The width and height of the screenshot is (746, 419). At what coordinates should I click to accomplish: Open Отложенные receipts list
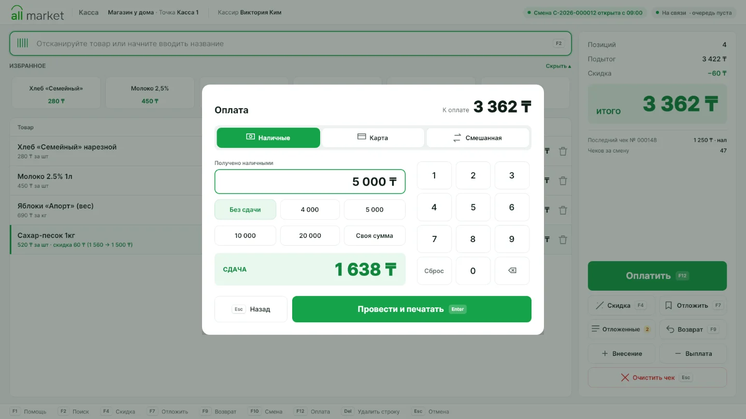click(622, 329)
